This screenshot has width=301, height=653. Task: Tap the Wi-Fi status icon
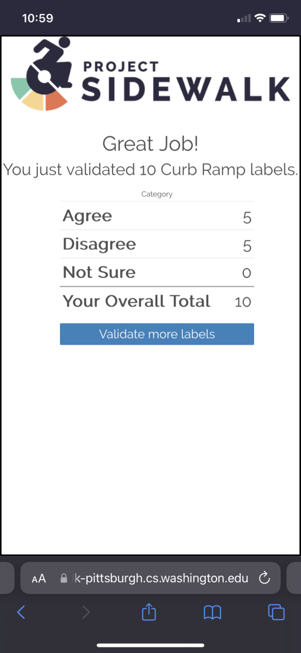coord(260,18)
